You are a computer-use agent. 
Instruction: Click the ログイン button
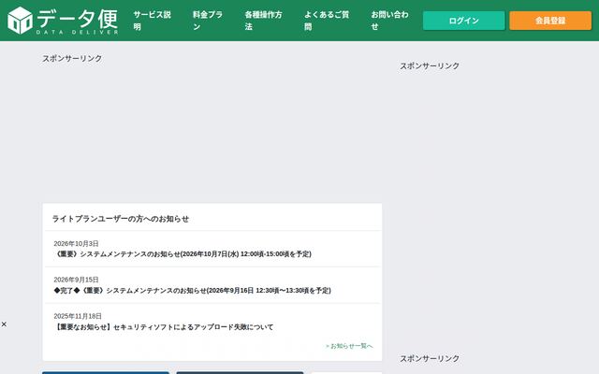464,21
